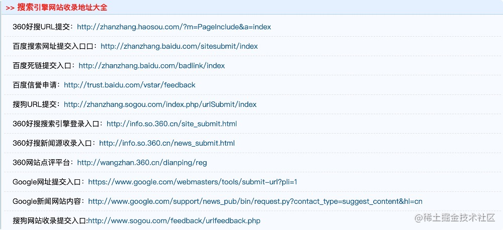This screenshot has width=503, height=230.
Task: Select the label 360好搜URL提交
Action: [41, 27]
